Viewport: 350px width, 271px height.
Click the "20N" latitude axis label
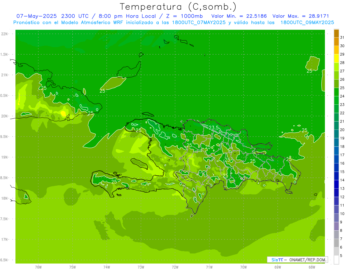pyautogui.click(x=4, y=116)
